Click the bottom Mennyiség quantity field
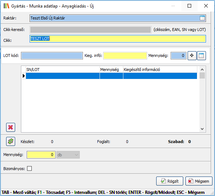This screenshot has width=215, height=196. (x=41, y=155)
